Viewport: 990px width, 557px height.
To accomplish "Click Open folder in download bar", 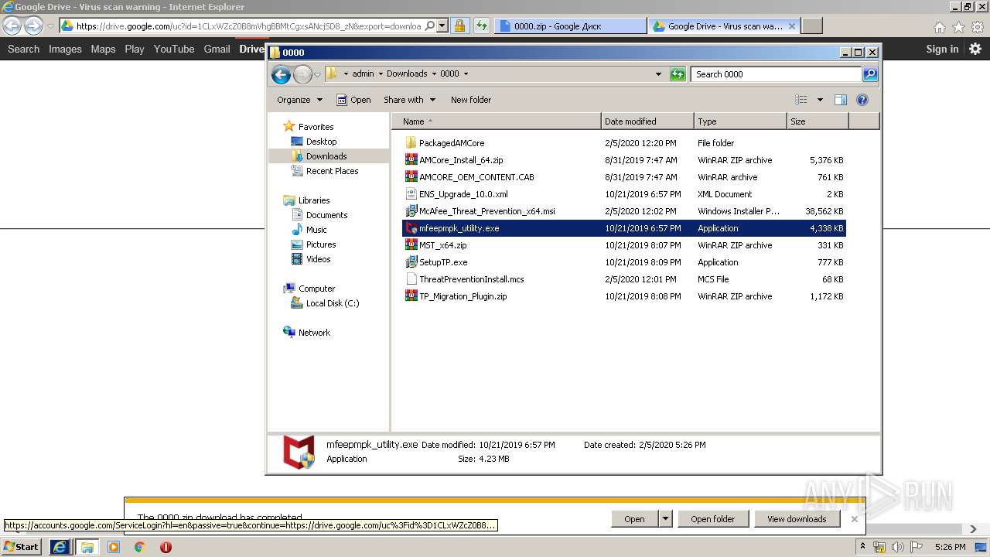I will (x=713, y=519).
